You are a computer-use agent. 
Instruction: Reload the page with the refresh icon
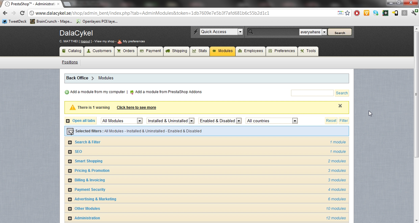[22, 13]
